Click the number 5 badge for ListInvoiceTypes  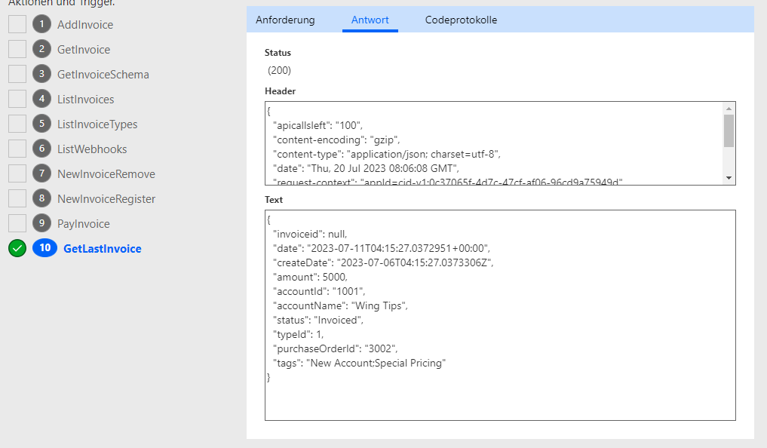(41, 124)
